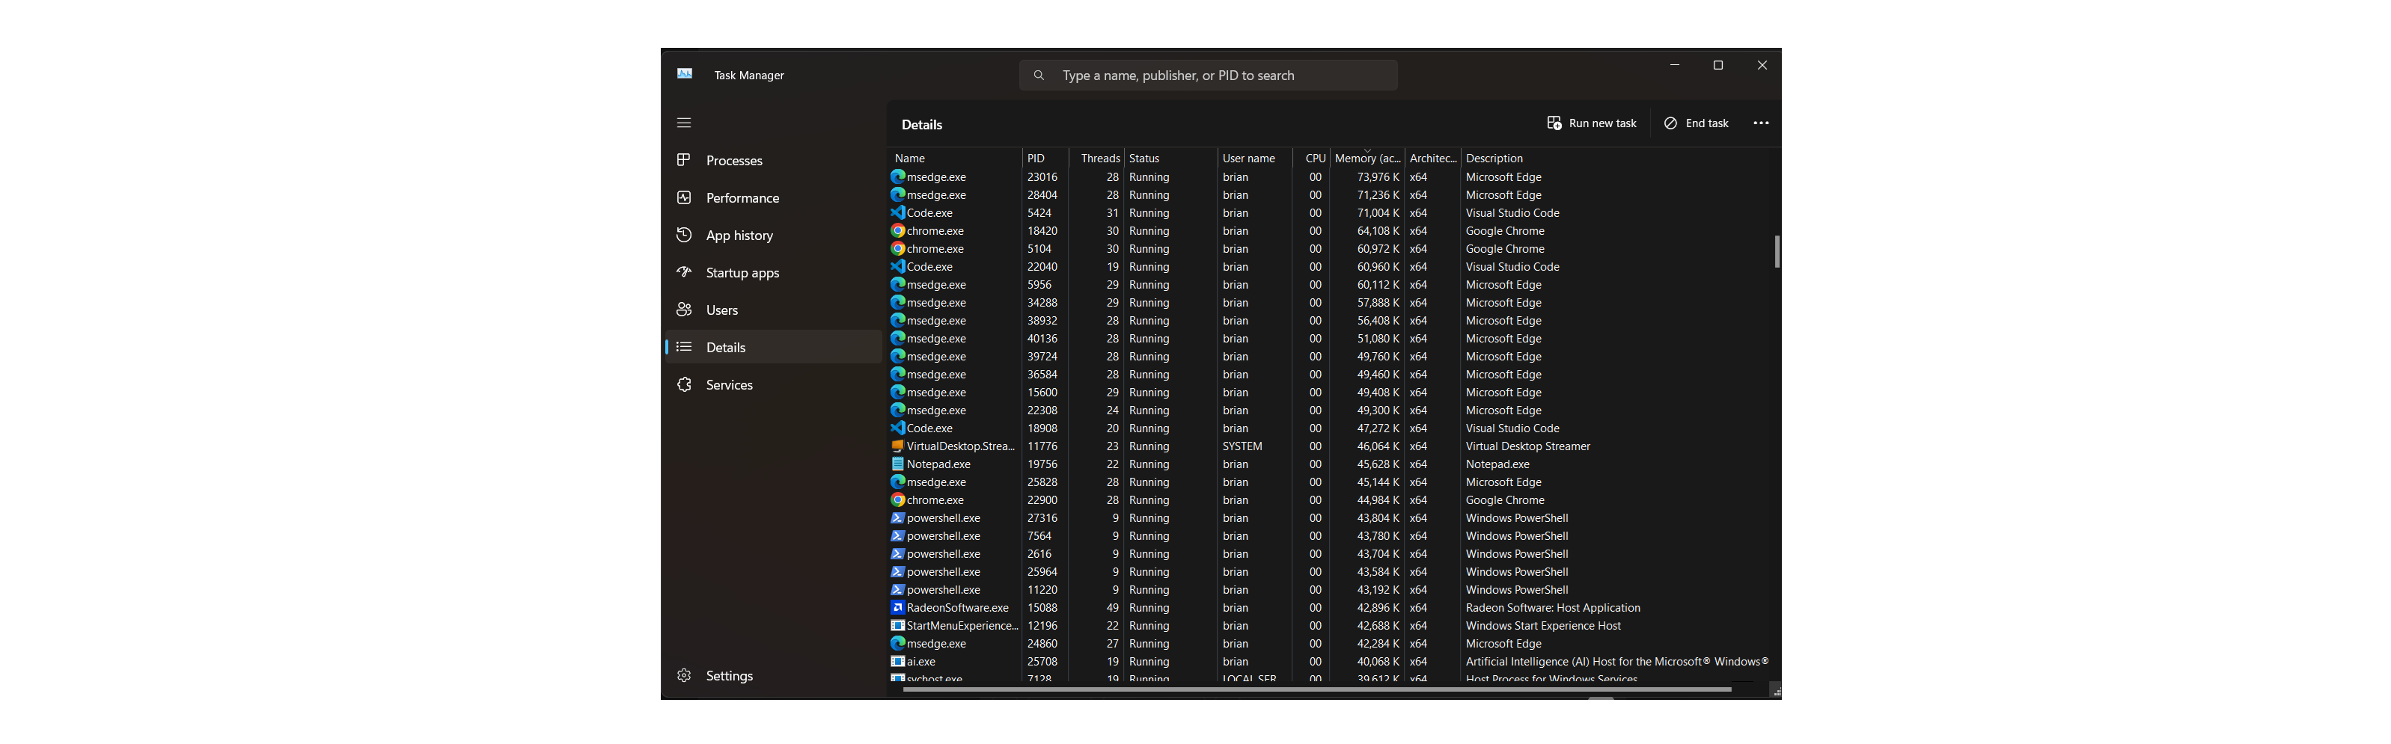Click the search box for processes
The image size is (2391, 744).
(x=1208, y=75)
